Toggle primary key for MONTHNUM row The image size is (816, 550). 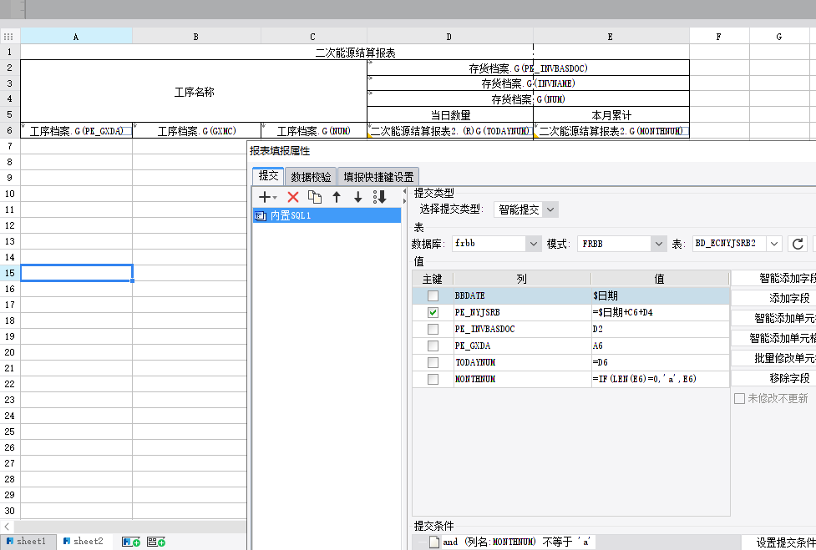click(433, 379)
